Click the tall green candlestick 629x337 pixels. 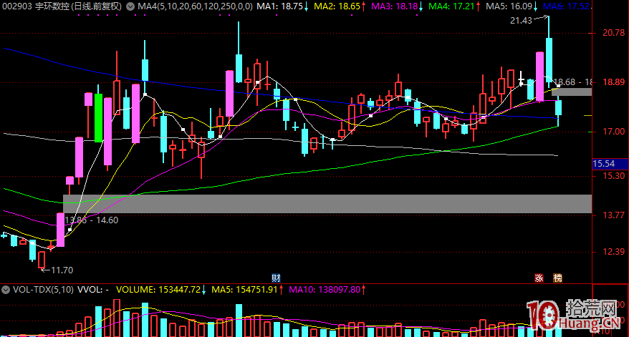[x=98, y=117]
